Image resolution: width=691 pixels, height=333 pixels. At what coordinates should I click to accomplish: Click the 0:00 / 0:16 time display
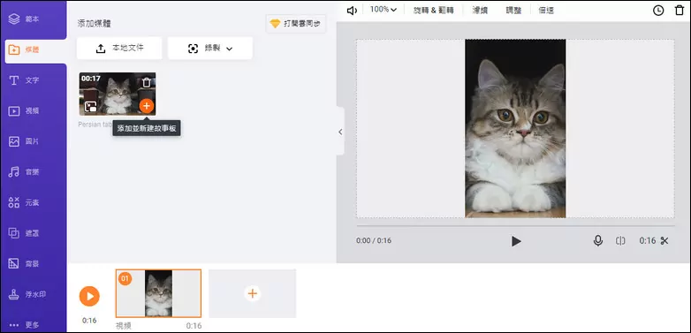point(374,240)
